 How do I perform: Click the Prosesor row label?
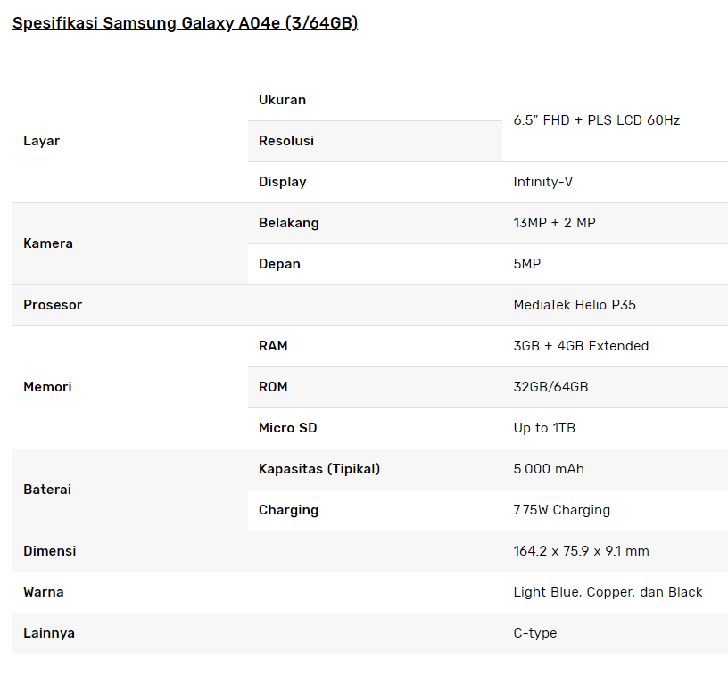pyautogui.click(x=53, y=305)
